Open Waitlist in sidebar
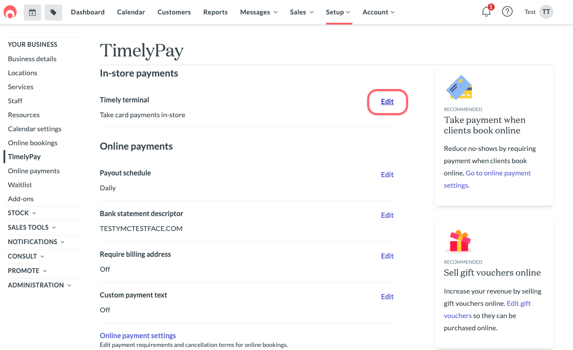The image size is (573, 350). pos(20,185)
